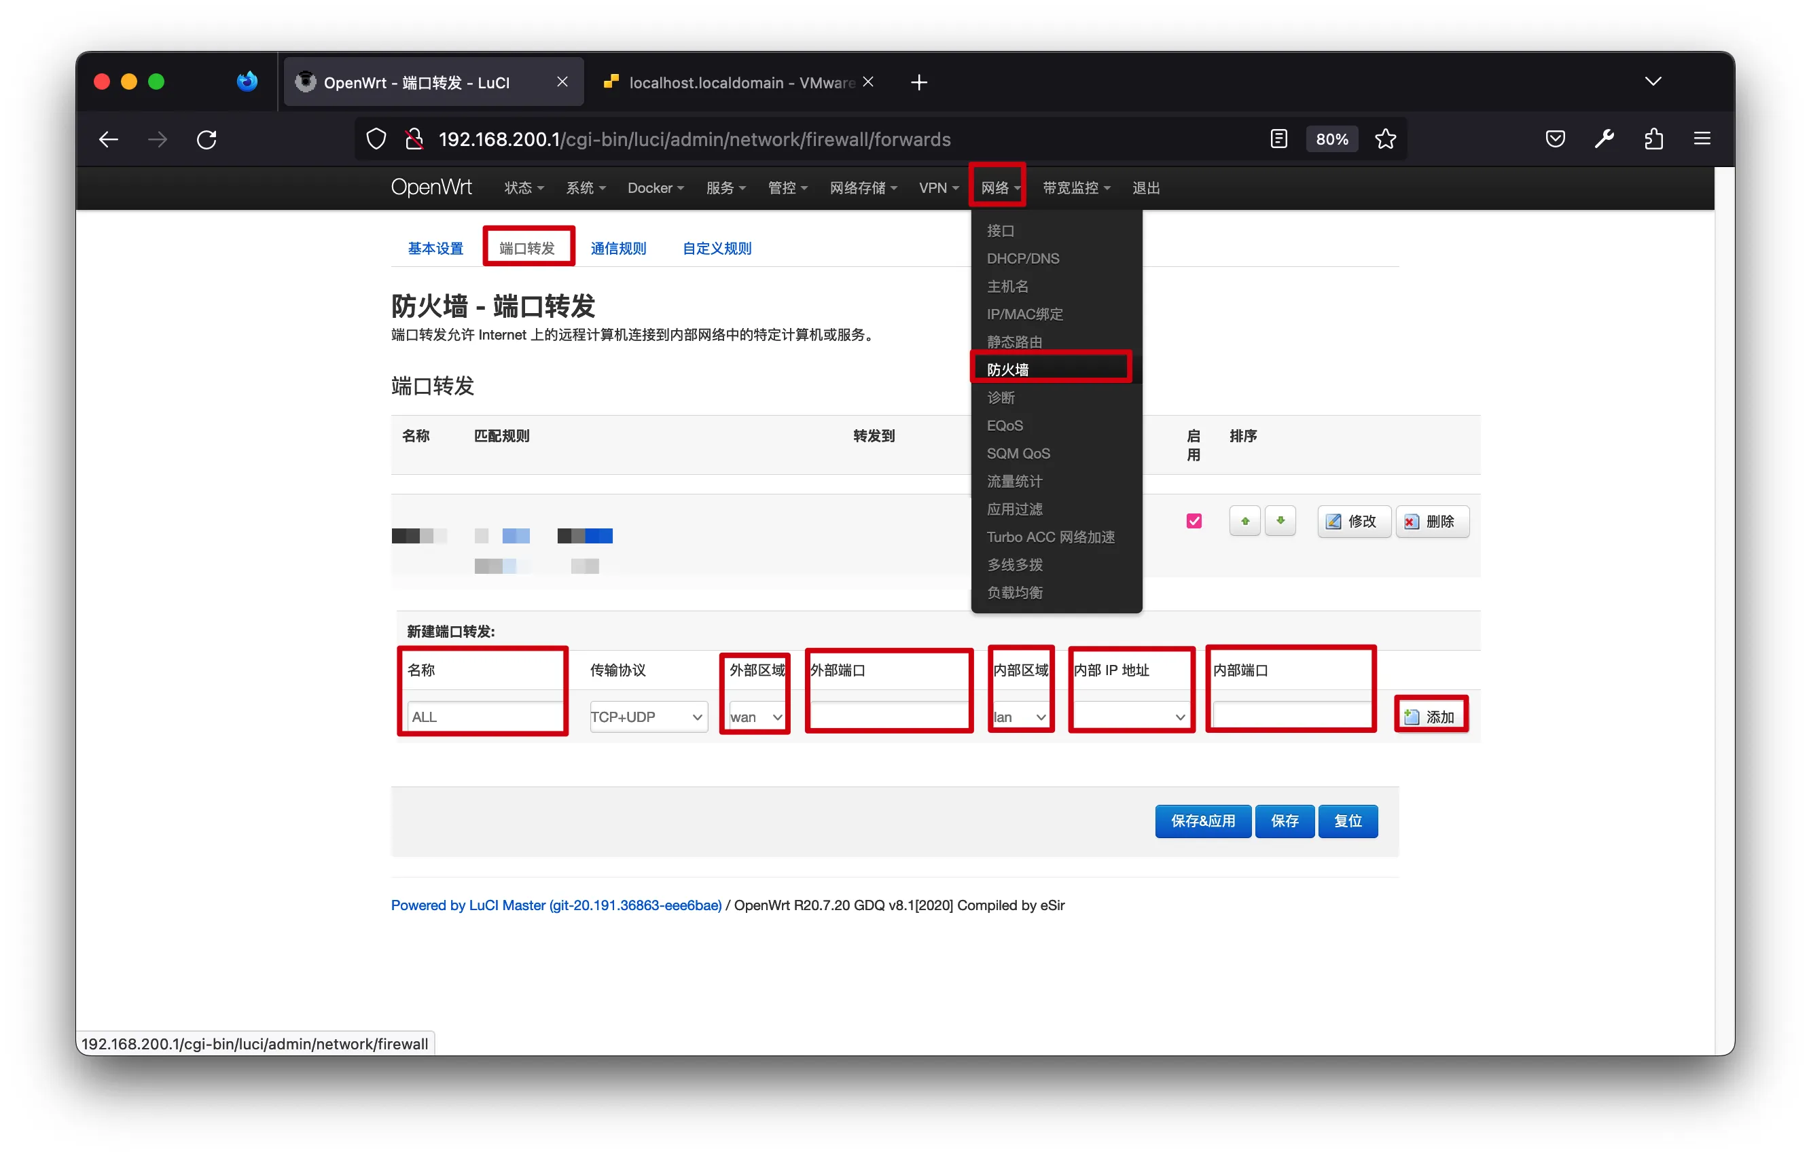Image resolution: width=1811 pixels, height=1156 pixels.
Task: Click the 名称 input field
Action: click(485, 717)
